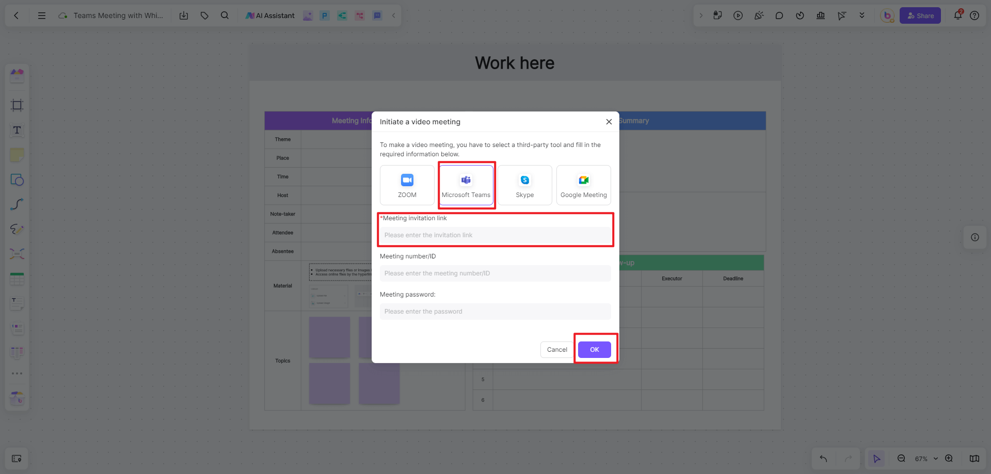Click the party popper celebration icon
The image size is (991, 474).
coord(759,15)
